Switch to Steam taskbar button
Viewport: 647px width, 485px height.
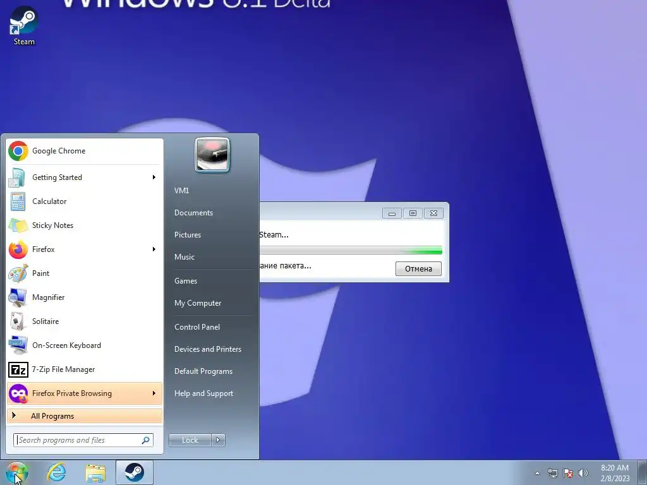point(135,472)
